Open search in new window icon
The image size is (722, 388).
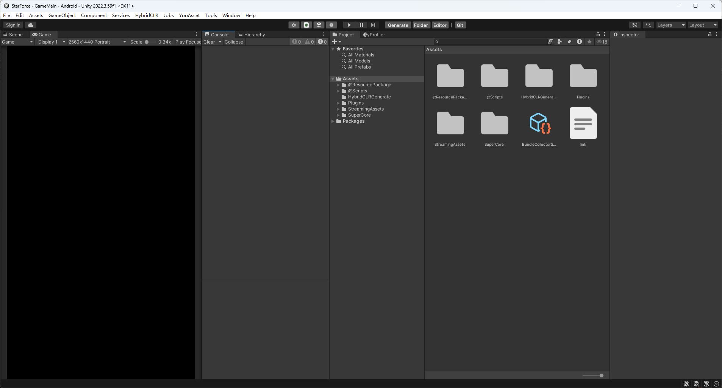[551, 42]
